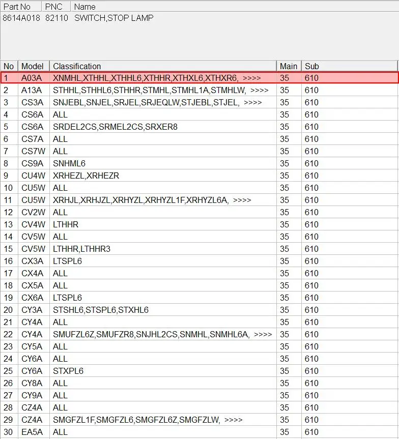Select model CX4A in row 17
Image resolution: width=399 pixels, height=439 pixels.
(x=32, y=273)
